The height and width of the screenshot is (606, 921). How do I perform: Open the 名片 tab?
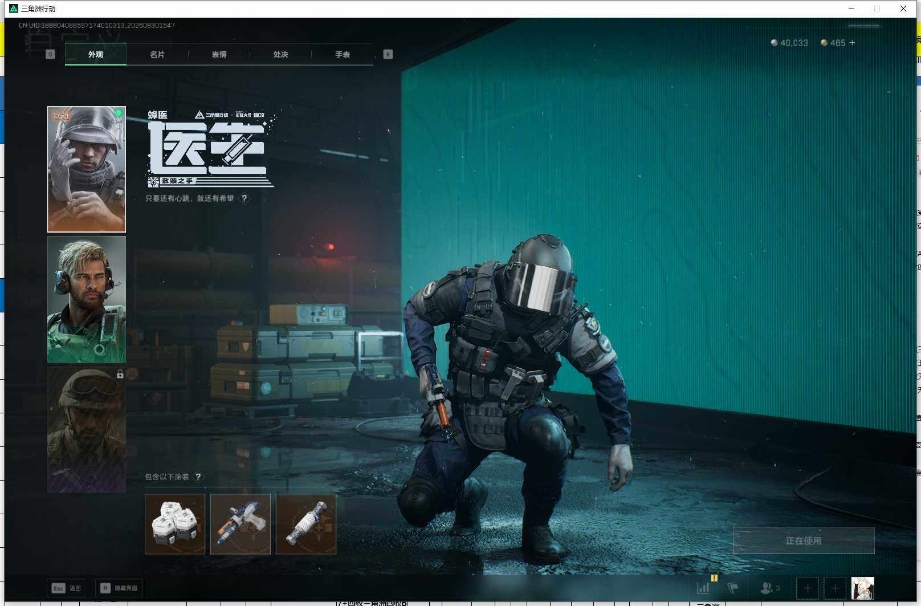click(157, 54)
